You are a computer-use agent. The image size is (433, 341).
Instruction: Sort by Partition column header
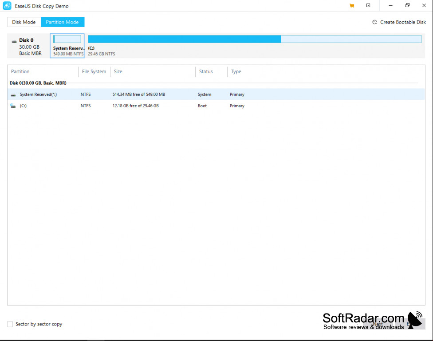[20, 71]
